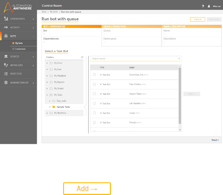Click the table scroll down arrow
Screen dimensions: 223x195
click(x=180, y=130)
